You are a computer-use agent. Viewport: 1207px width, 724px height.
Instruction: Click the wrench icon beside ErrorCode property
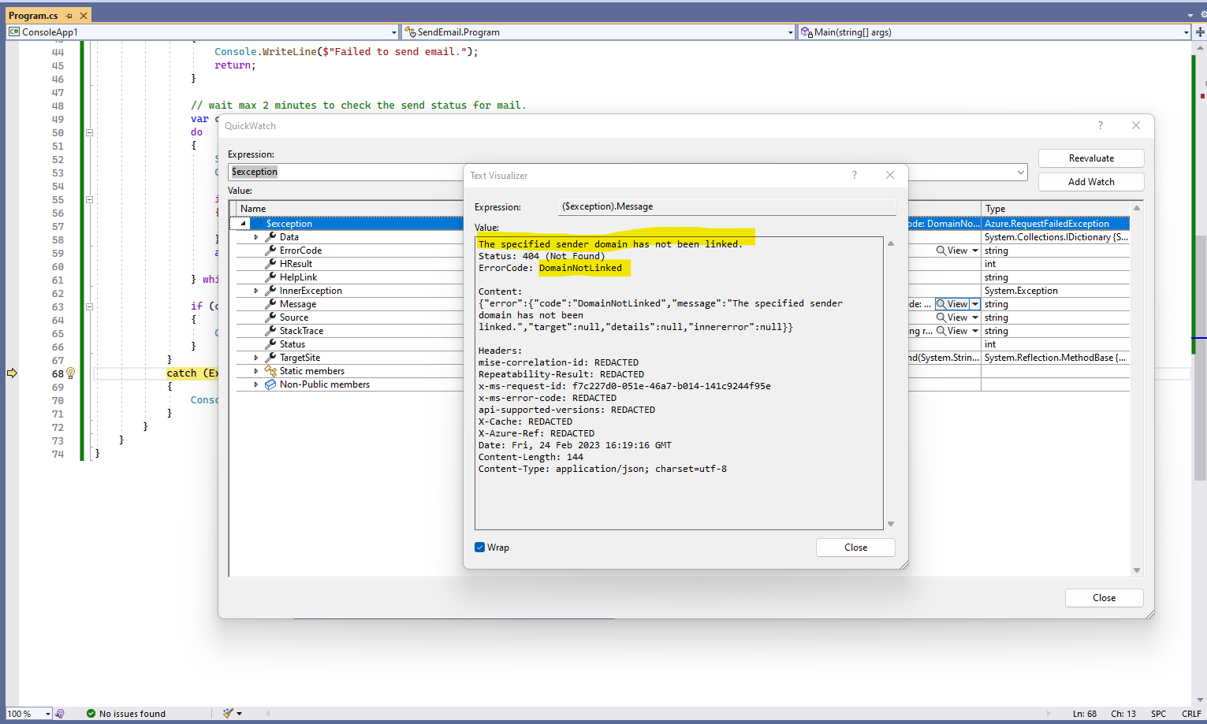click(270, 251)
